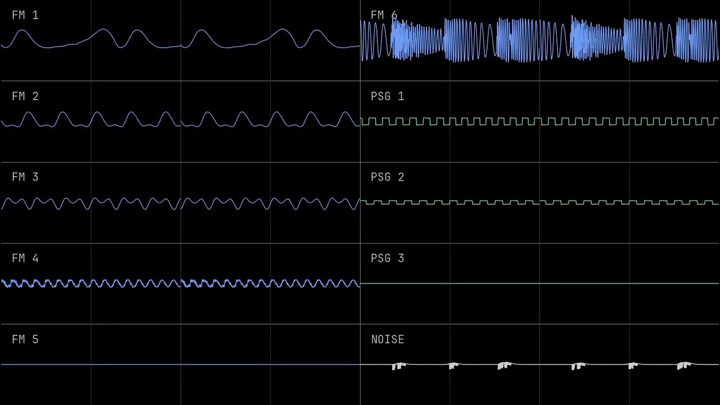The width and height of the screenshot is (720, 405).
Task: Click the FM 5 flat silent line
Action: pos(180,364)
